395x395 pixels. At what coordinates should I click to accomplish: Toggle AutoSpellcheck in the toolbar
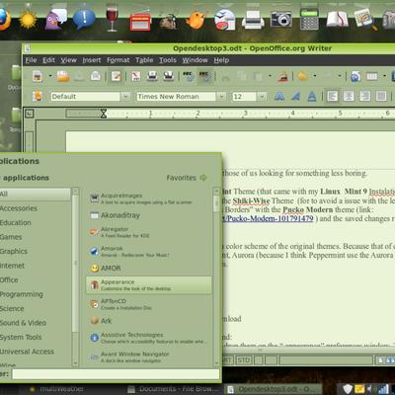[204, 76]
